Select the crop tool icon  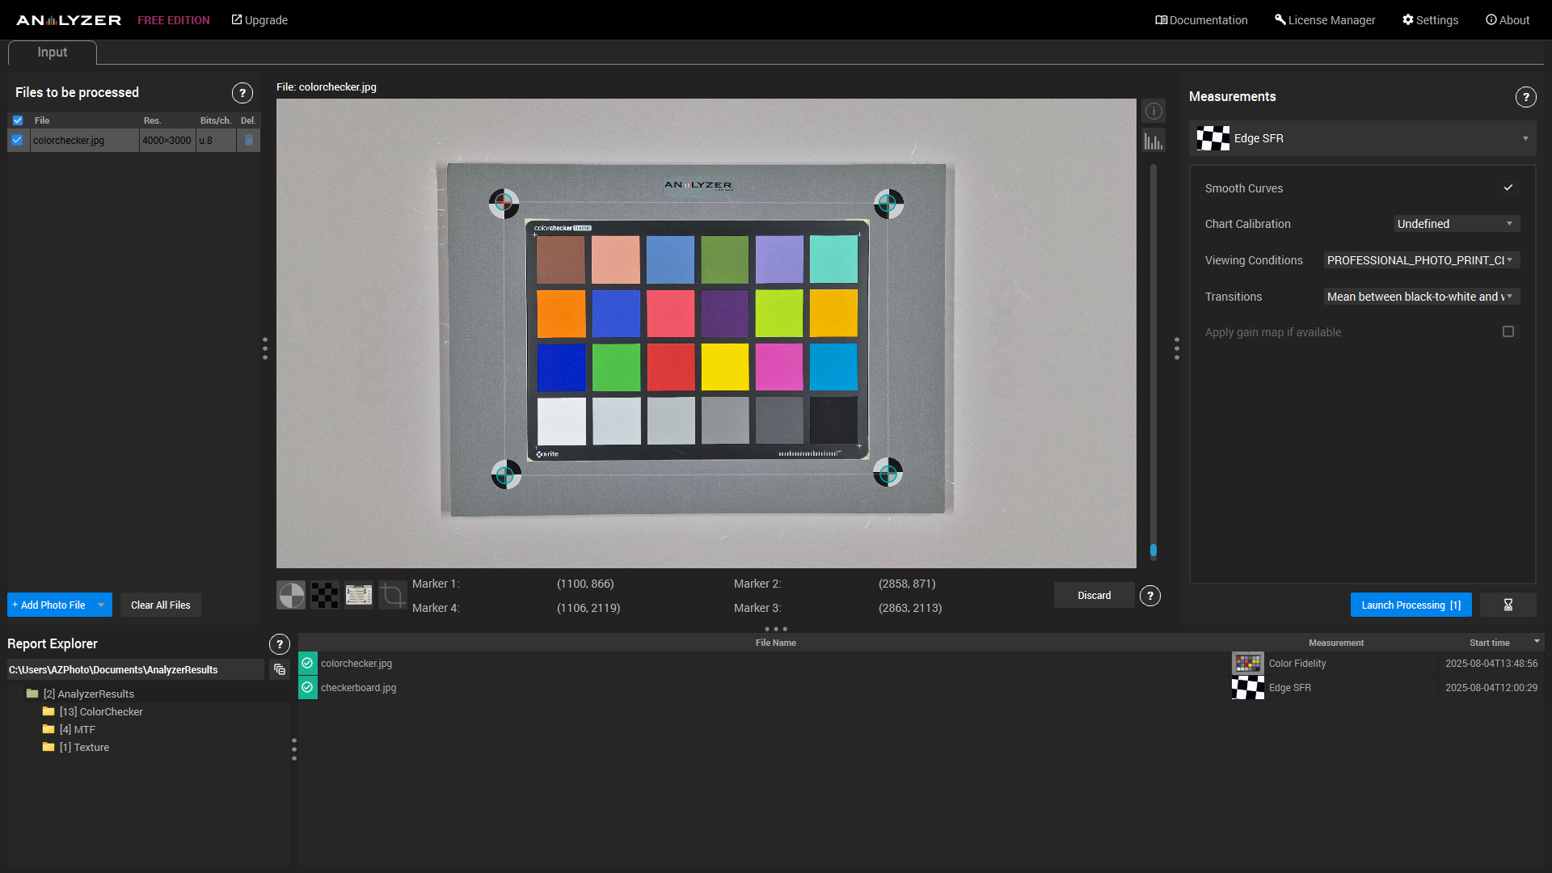point(393,596)
